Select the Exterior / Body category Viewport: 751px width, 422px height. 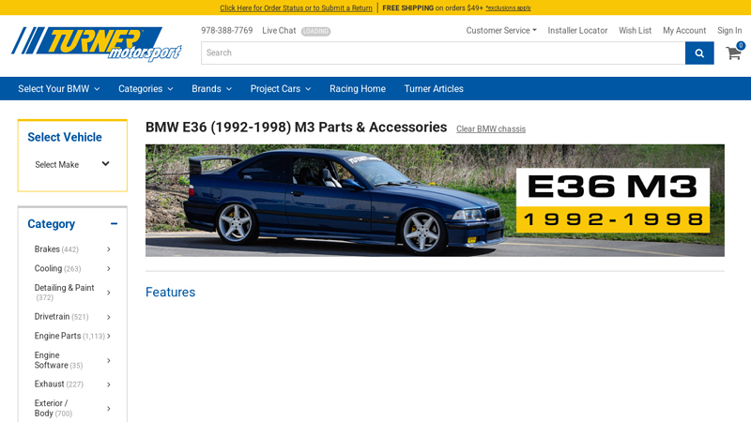54,409
